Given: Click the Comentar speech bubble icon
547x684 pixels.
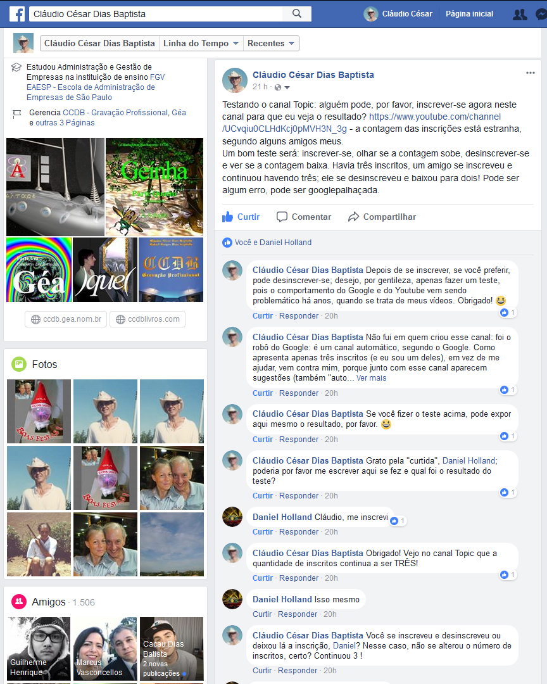Looking at the screenshot, I should point(282,217).
